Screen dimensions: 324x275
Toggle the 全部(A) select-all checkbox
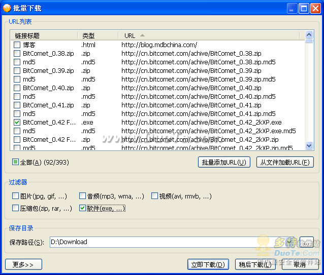15,162
